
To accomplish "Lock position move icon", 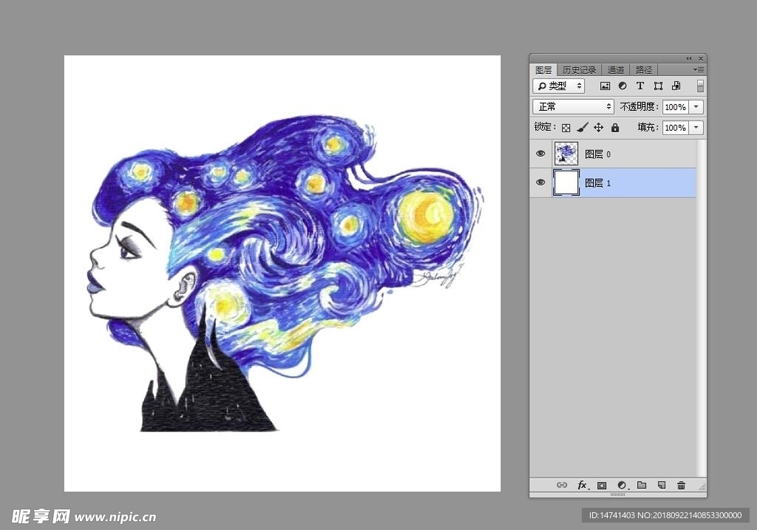I will [x=598, y=127].
